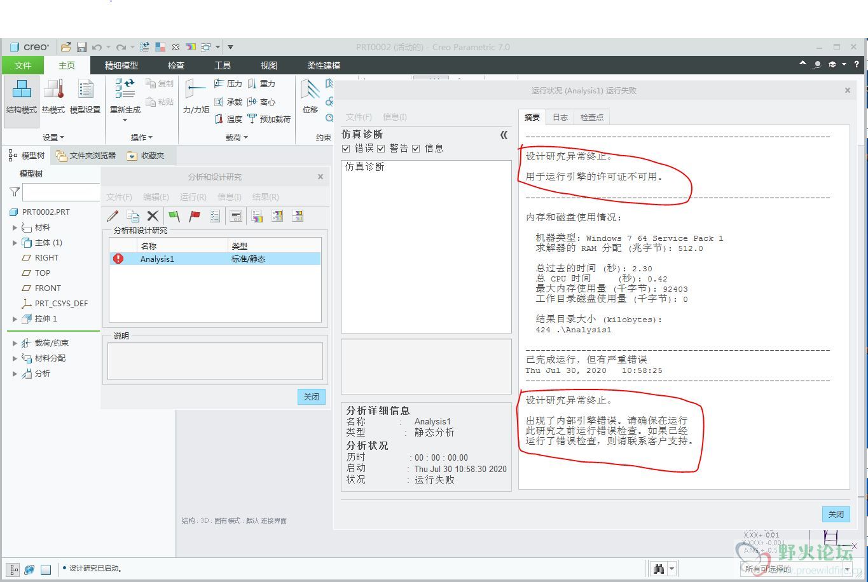This screenshot has height=582, width=868.
Task: Stop run with red flag icon
Action: [195, 216]
